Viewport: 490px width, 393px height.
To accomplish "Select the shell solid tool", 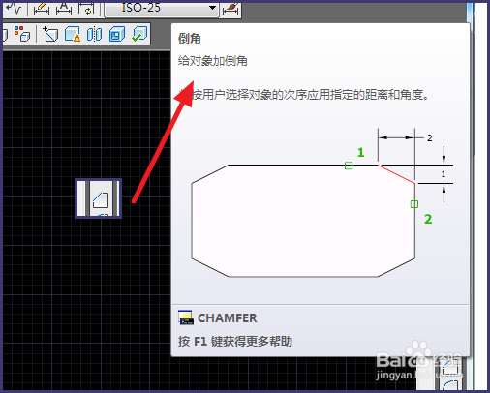I will pos(117,34).
